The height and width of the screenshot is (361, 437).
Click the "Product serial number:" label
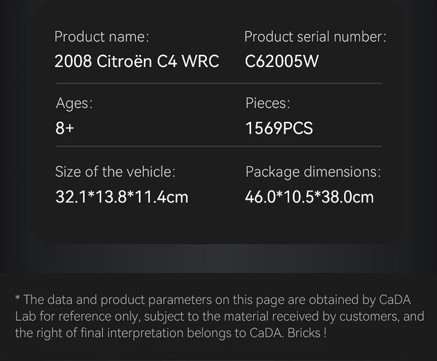click(315, 37)
